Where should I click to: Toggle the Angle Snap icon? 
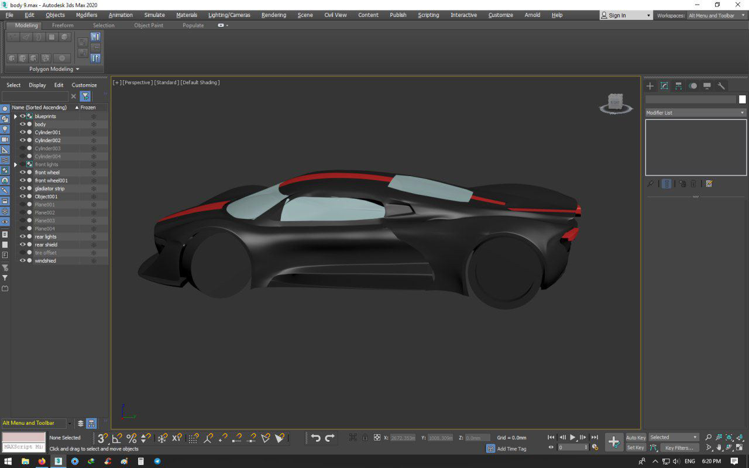click(117, 438)
